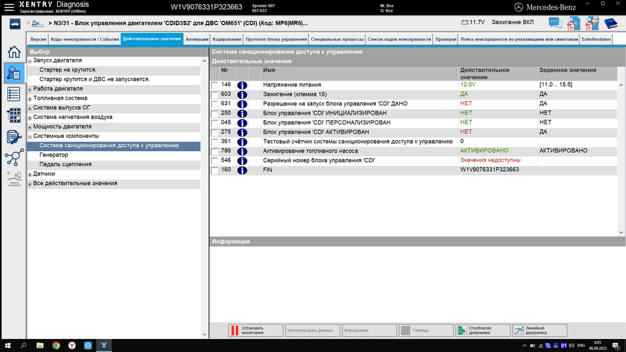
Task: Show info for row 603 Зажигание (клемма 15)
Action: (x=242, y=95)
